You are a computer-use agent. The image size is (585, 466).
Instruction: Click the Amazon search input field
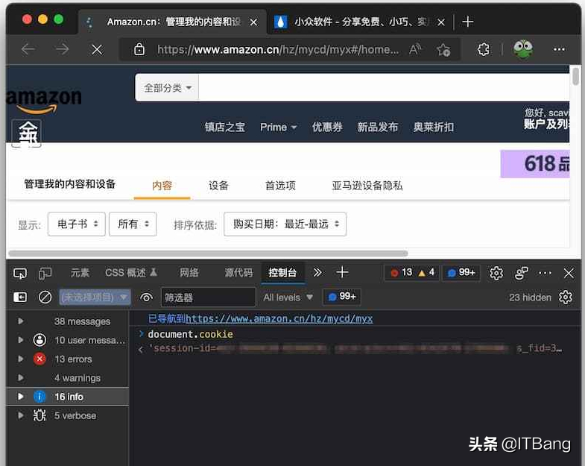coord(384,88)
